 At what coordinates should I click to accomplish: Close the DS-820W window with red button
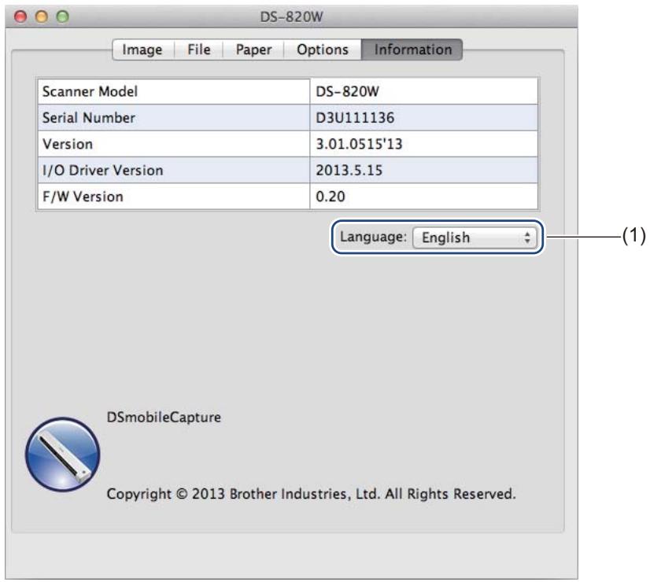point(20,17)
